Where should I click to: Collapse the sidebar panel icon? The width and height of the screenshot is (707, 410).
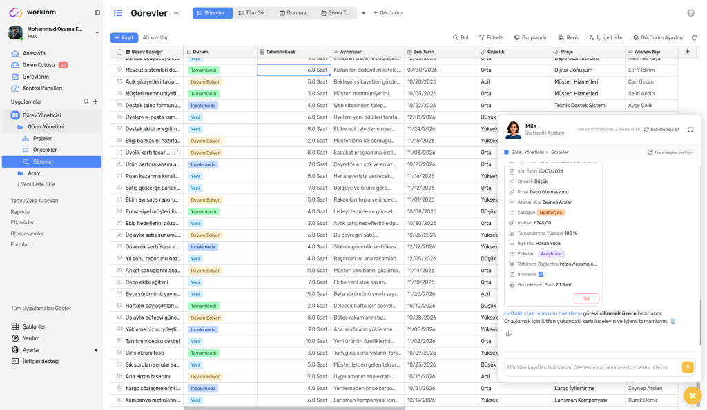point(97,12)
